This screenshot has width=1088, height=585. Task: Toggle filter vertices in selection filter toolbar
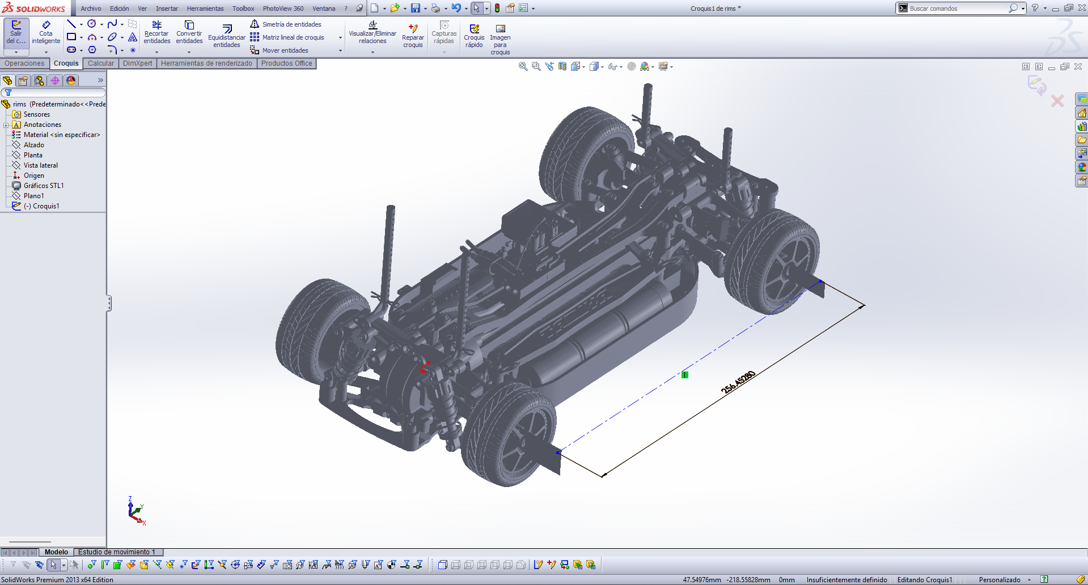(x=92, y=565)
